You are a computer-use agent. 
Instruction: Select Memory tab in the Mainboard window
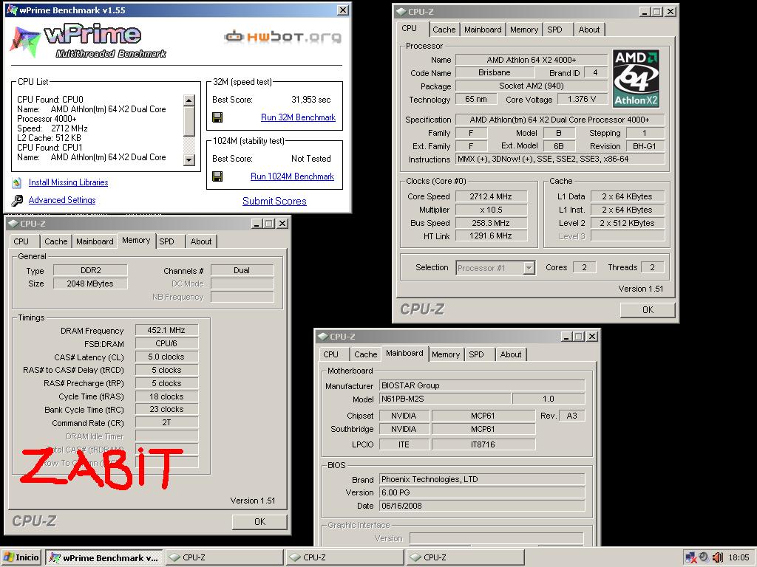[446, 354]
